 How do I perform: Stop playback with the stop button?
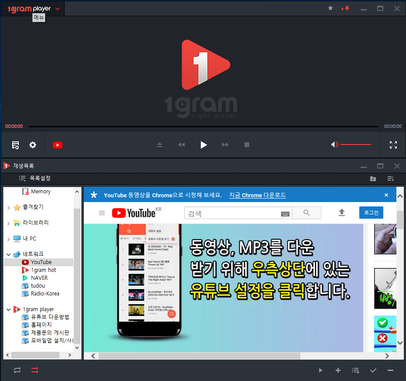[247, 145]
